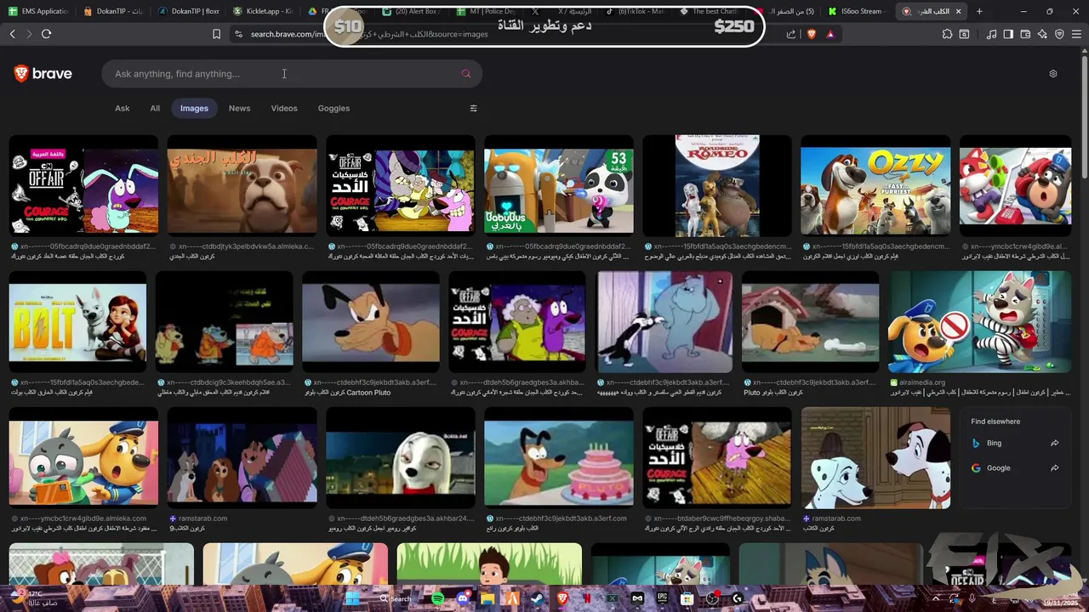Viewport: 1089px width, 612px height.
Task: Open the image filters icon
Action: click(x=474, y=108)
